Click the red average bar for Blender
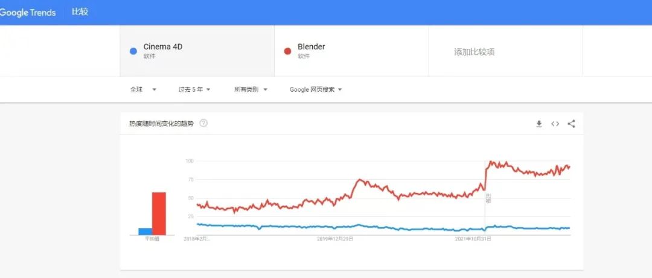The height and width of the screenshot is (278, 652). click(x=159, y=213)
